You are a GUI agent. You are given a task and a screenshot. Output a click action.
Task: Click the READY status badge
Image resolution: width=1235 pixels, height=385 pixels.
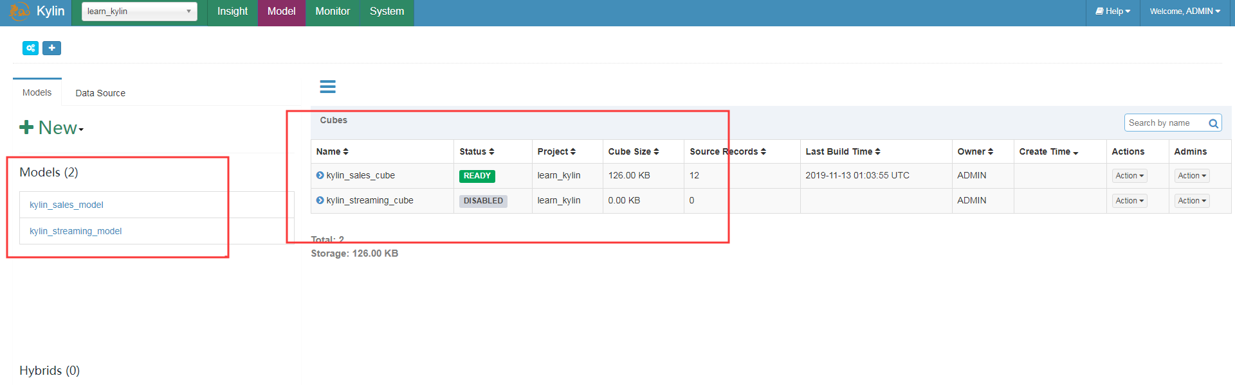(x=477, y=176)
